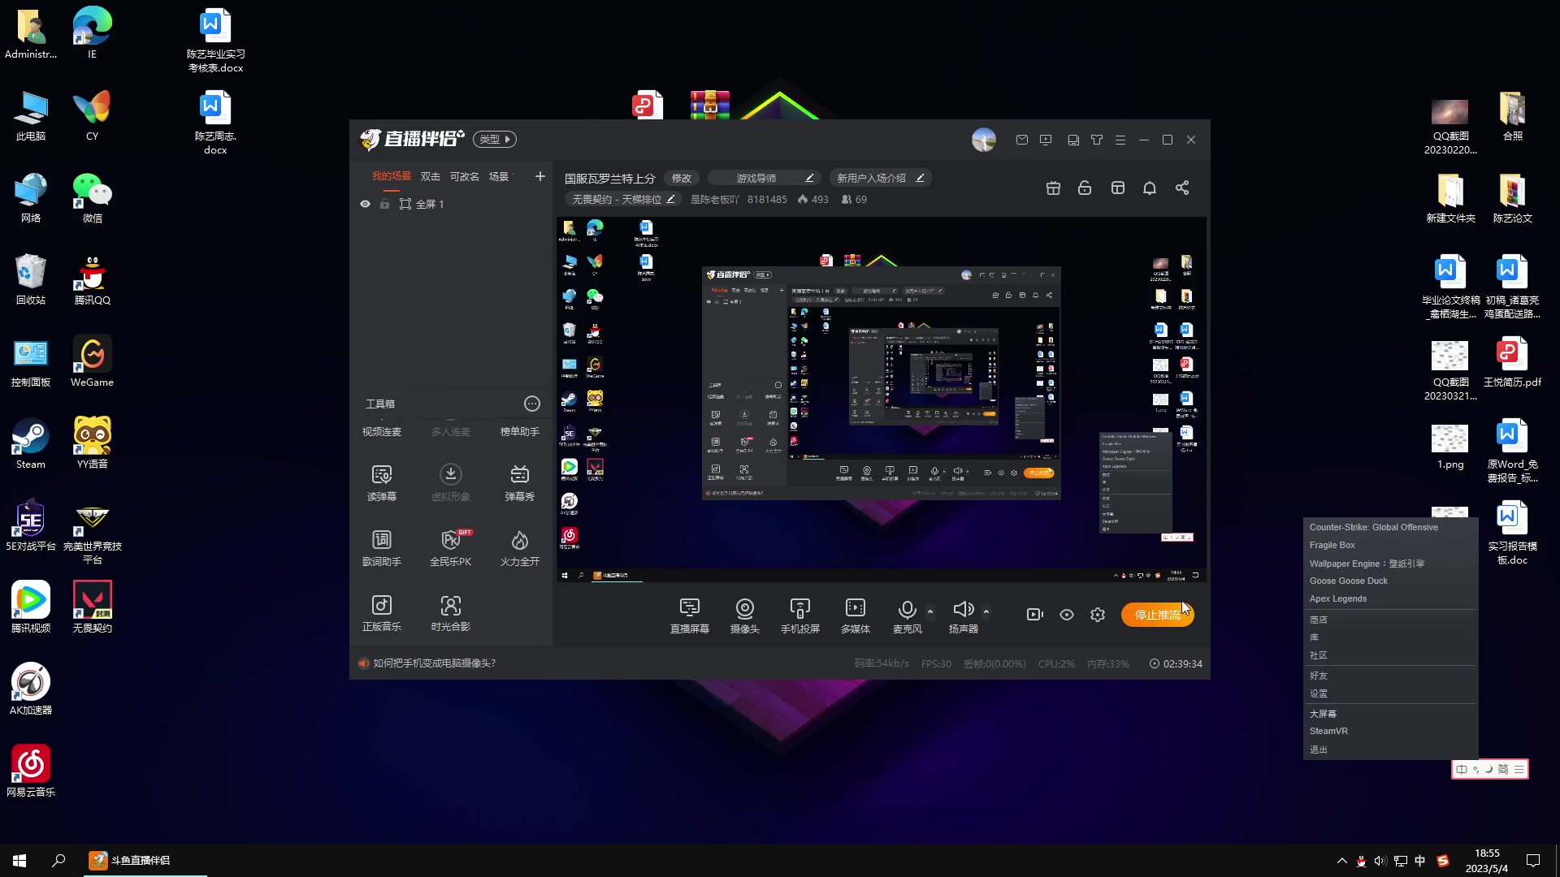Open the 网易云音乐 desktop shortcut

31,770
